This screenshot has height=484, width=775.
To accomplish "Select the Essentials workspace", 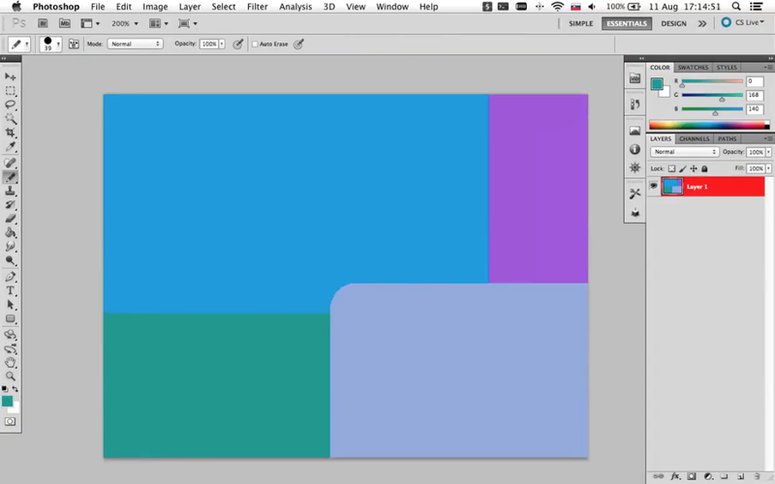I will [627, 23].
